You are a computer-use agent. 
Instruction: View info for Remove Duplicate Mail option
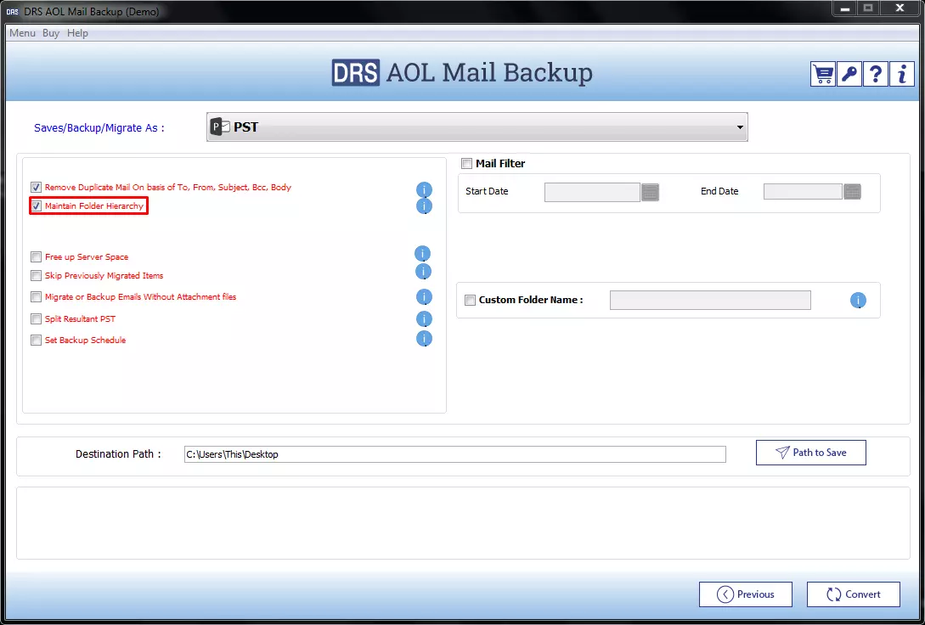click(x=424, y=190)
